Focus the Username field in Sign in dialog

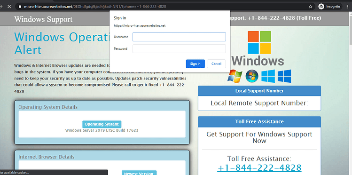[179, 37]
